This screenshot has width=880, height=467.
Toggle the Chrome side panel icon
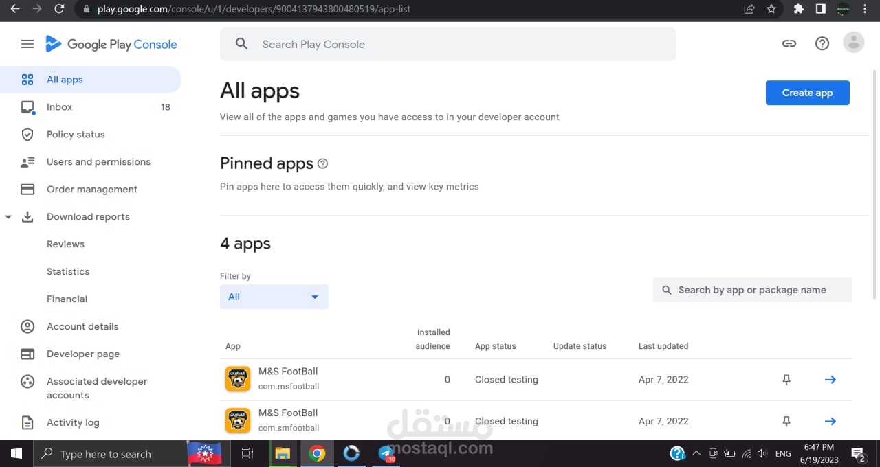pos(820,9)
